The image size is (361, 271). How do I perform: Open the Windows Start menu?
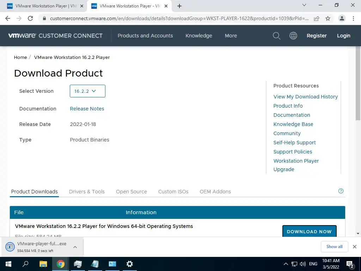coord(8,264)
